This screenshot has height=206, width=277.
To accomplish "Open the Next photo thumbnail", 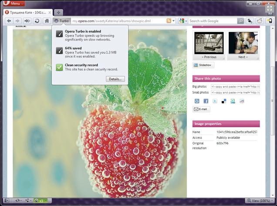I will click(243, 43).
